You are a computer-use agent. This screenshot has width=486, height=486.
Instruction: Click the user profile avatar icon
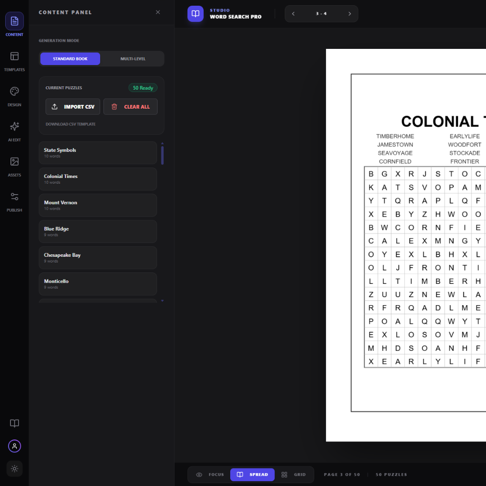14,446
